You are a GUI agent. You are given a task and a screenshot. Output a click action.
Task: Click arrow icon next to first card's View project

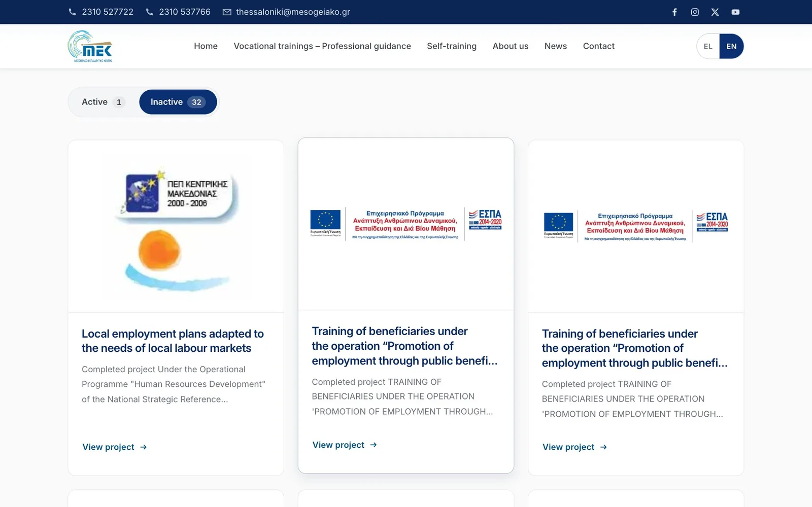coord(143,447)
